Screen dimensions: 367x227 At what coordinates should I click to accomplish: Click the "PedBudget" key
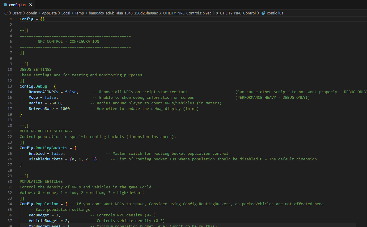[39, 215]
